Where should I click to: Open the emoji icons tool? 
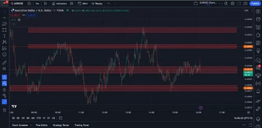tap(5, 54)
